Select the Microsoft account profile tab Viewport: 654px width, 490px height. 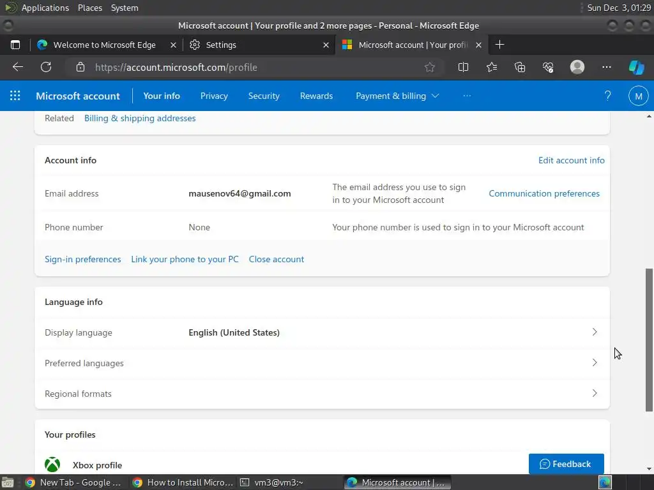[413, 45]
